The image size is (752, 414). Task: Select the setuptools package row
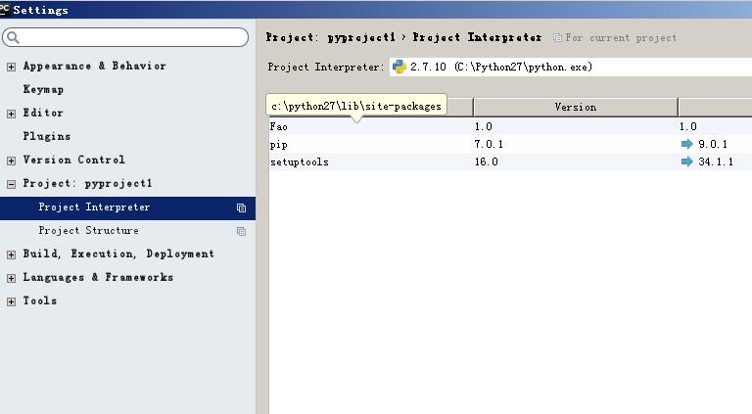coord(510,161)
